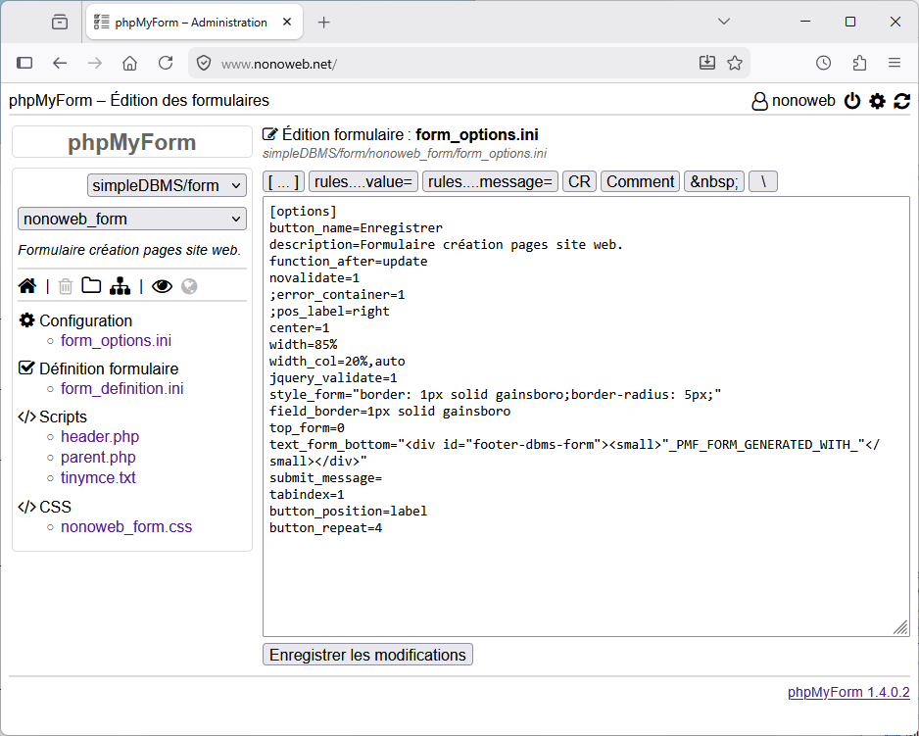
Task: Click browser forward arrow
Action: 94,63
